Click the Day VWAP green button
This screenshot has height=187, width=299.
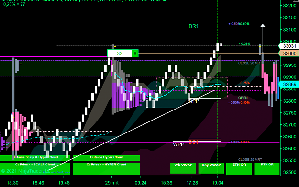[x=211, y=168]
